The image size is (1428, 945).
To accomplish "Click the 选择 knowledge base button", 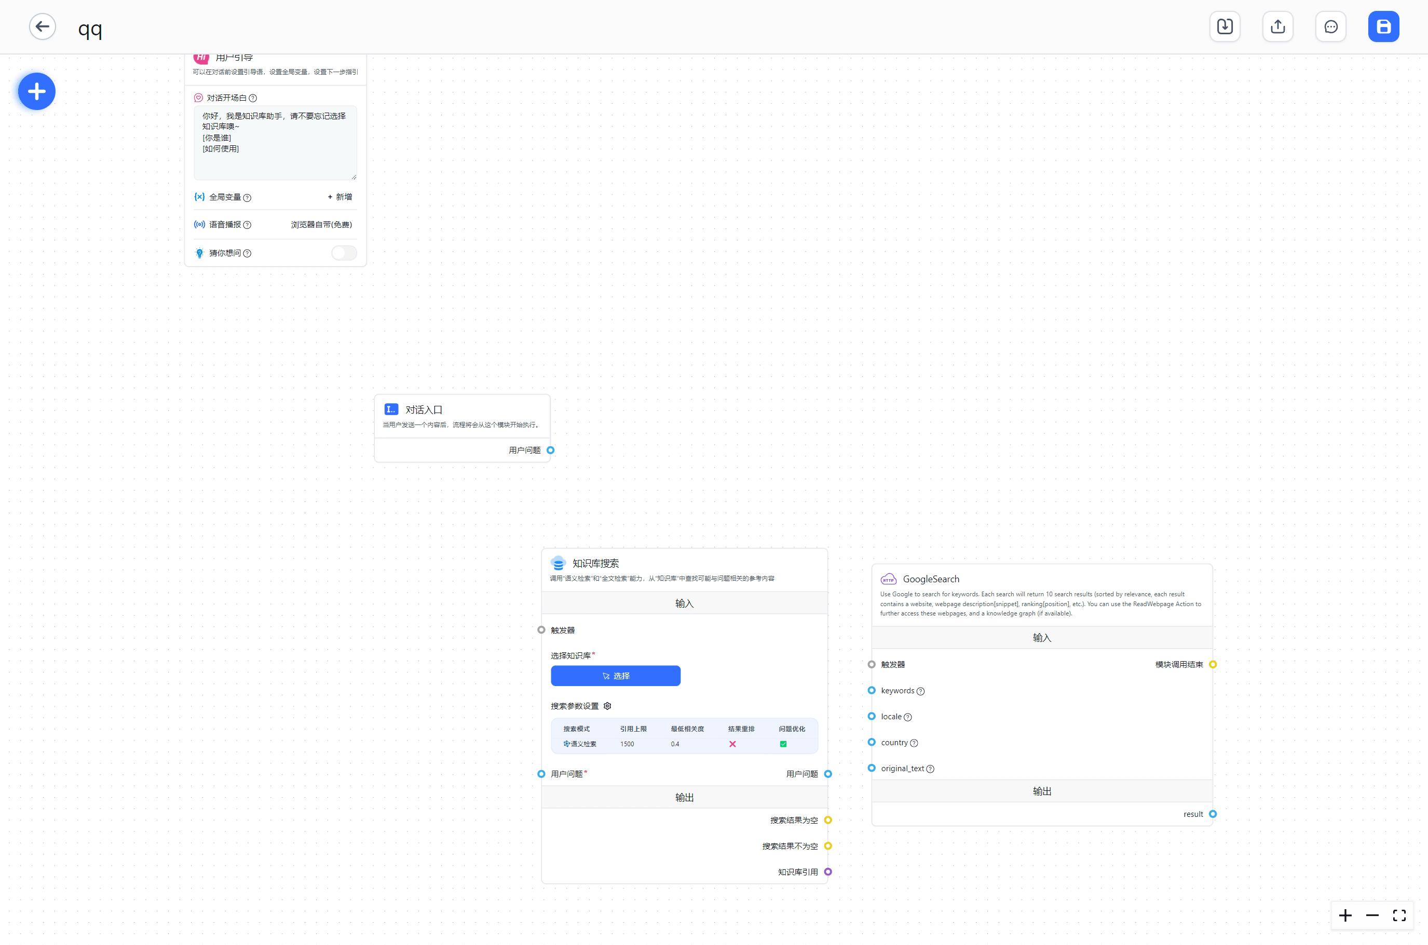I will (615, 676).
